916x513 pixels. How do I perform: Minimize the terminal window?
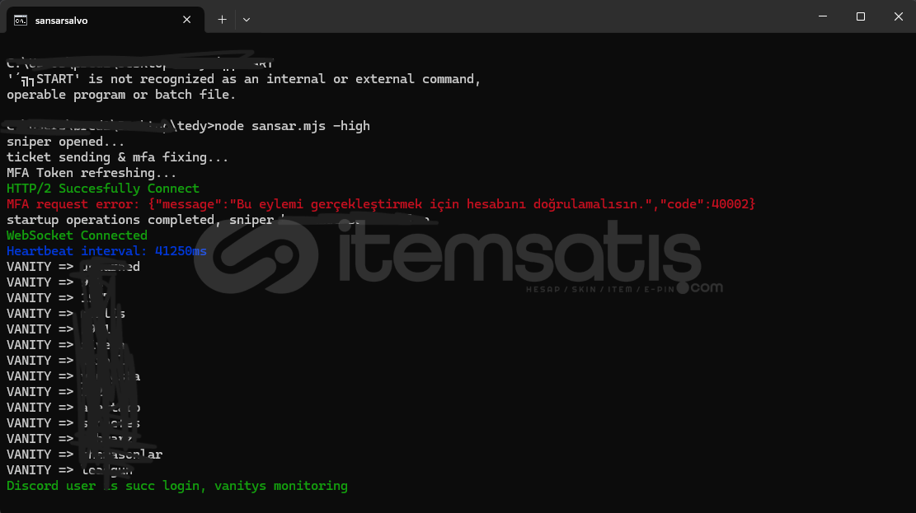(822, 16)
